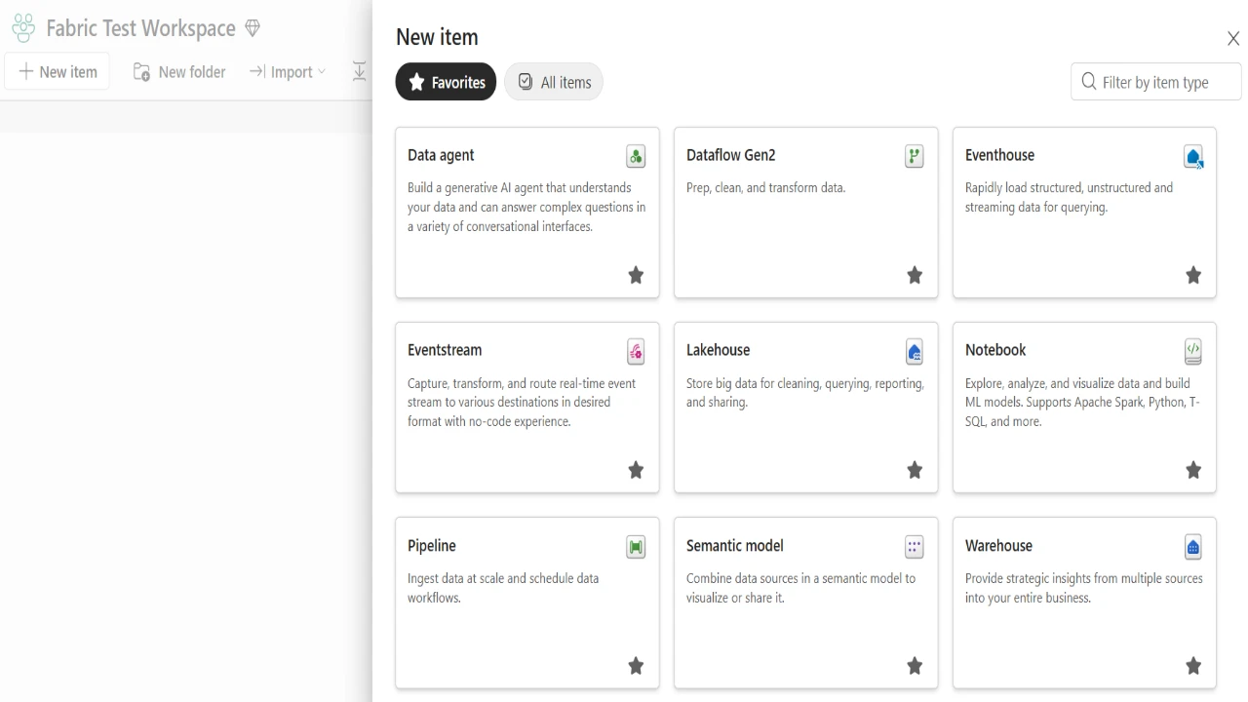Open the Eventhouse card title

click(999, 155)
